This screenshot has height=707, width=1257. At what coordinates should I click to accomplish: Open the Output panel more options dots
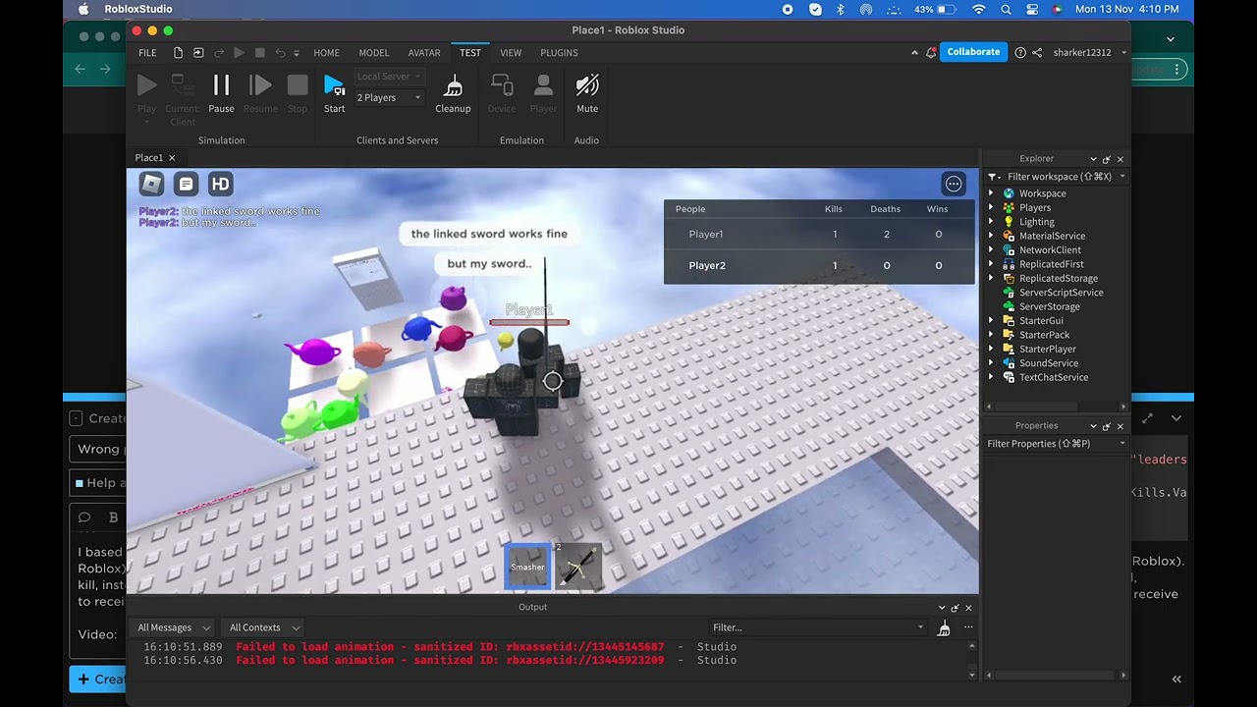tap(968, 627)
